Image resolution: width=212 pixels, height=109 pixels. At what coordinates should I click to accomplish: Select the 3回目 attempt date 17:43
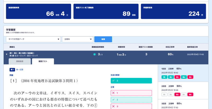(x=170, y=107)
